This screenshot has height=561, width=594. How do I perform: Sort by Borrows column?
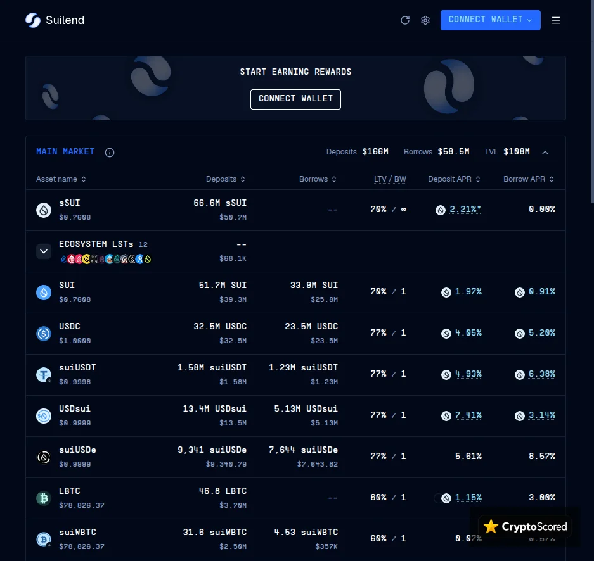318,179
